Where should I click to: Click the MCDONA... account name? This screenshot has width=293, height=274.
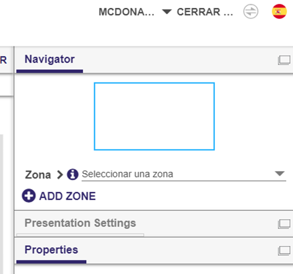tap(127, 12)
